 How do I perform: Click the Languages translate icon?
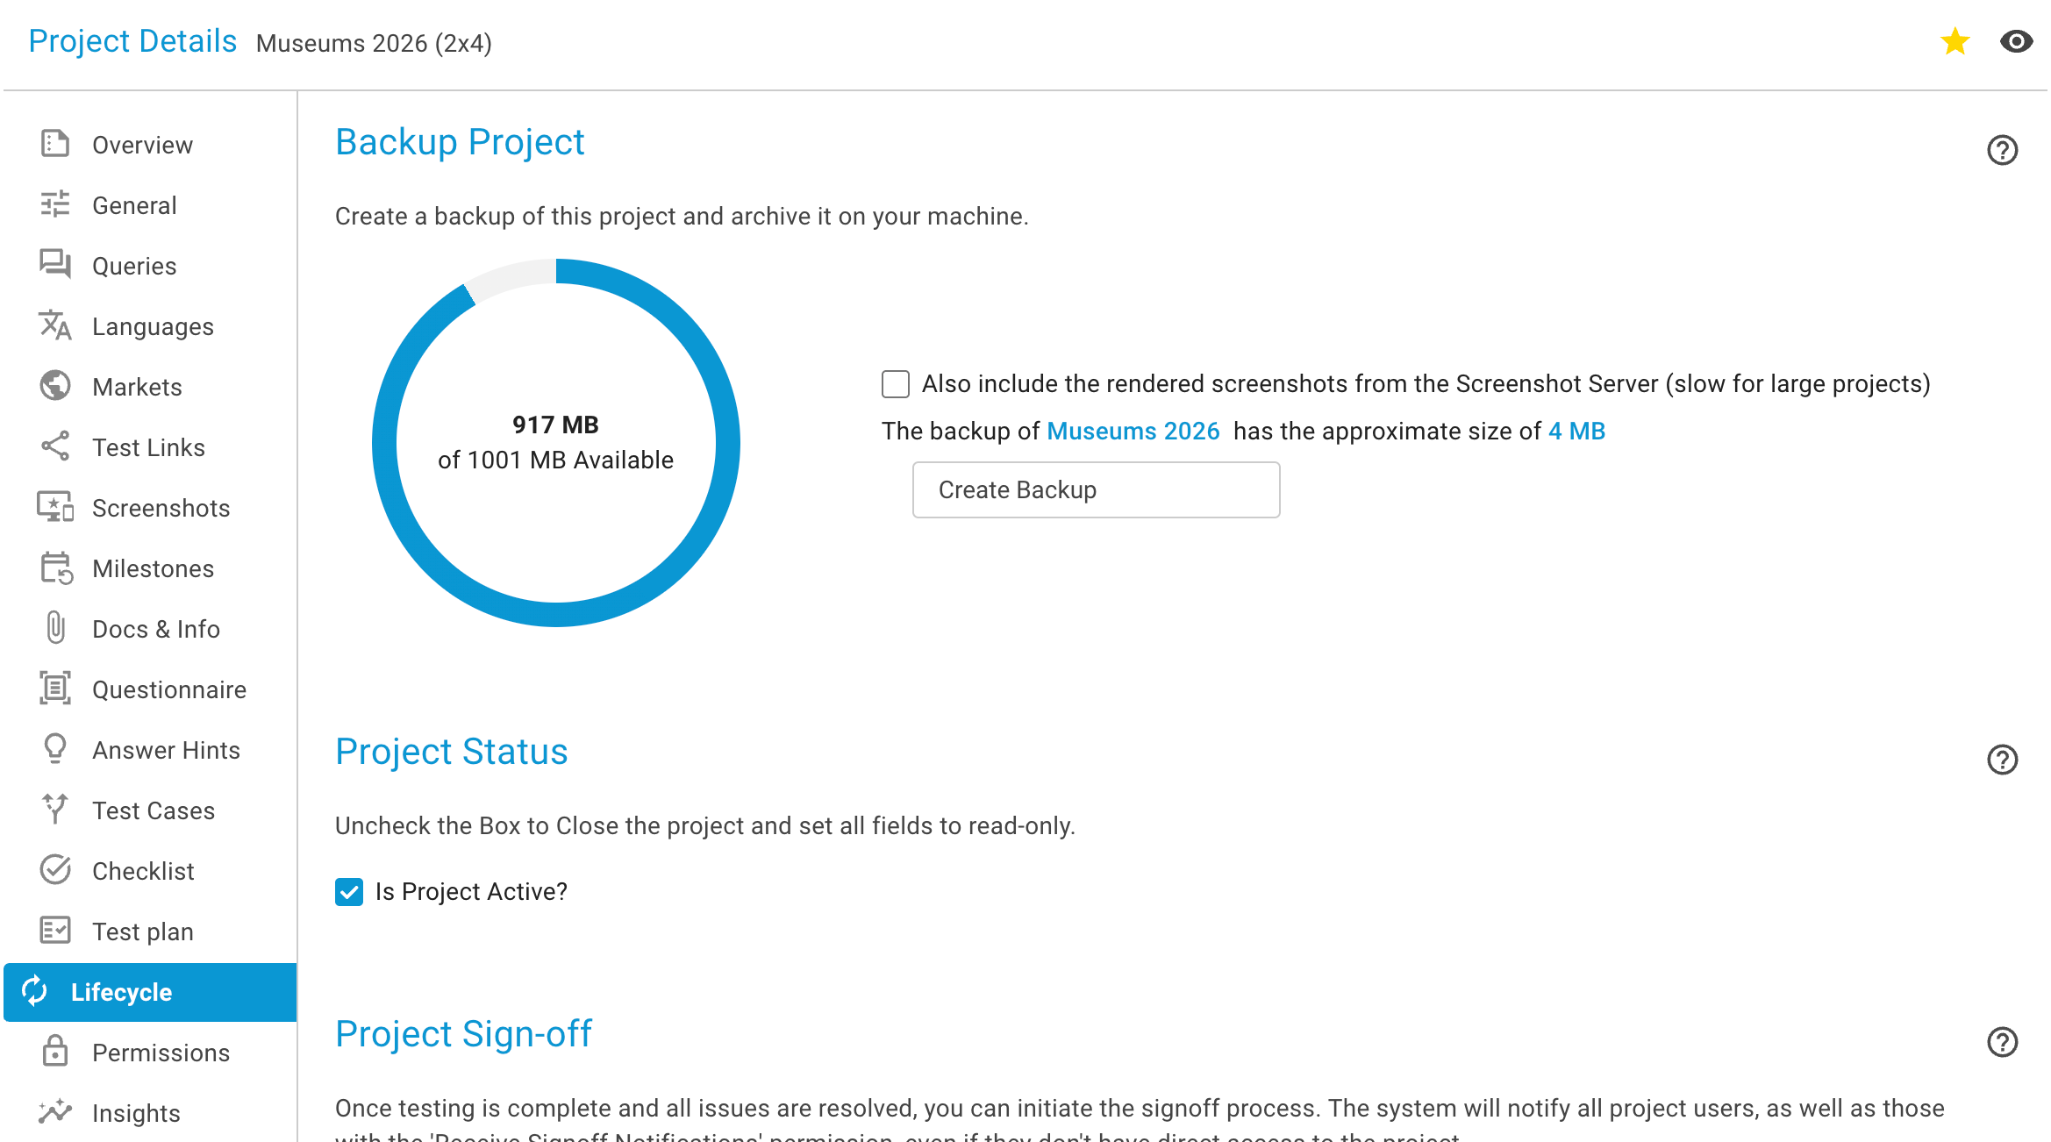(x=55, y=325)
